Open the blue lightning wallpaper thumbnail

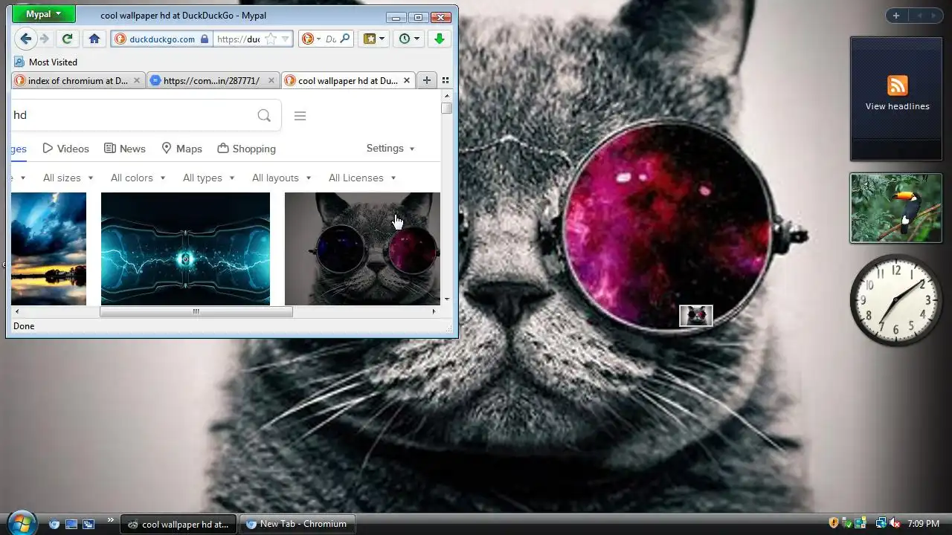(x=185, y=249)
